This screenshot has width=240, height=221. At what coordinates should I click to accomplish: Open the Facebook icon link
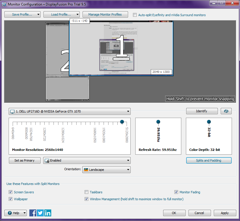33,213
